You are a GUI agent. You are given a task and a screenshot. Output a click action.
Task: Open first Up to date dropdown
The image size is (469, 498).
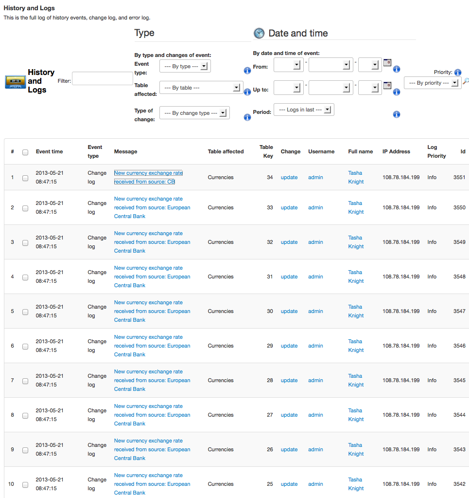click(289, 88)
